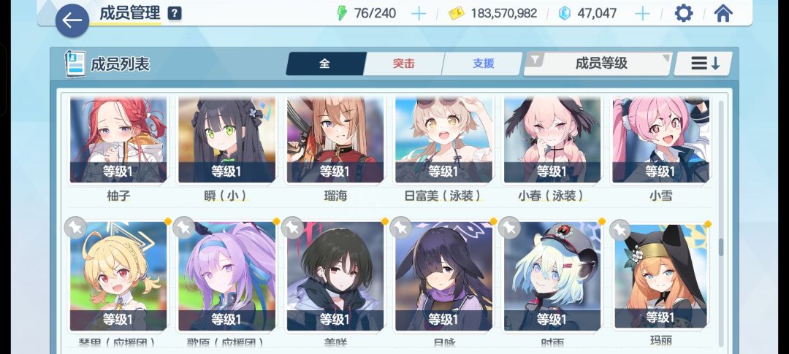Toggle pin on 美咲 card

[292, 228]
